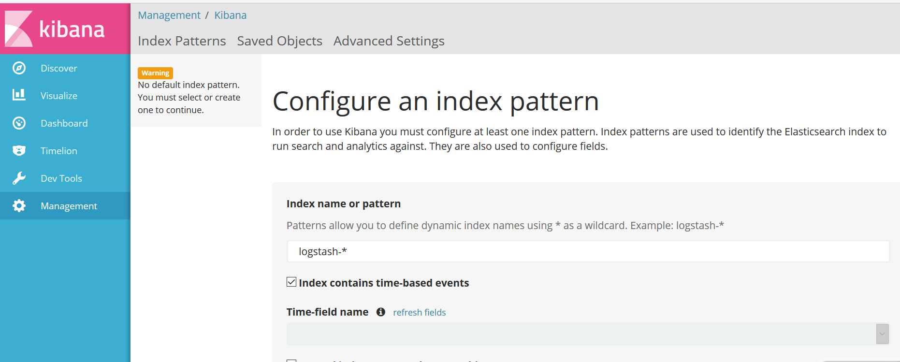Select the Dev Tools sidebar label
This screenshot has height=362, width=900.
click(61, 178)
